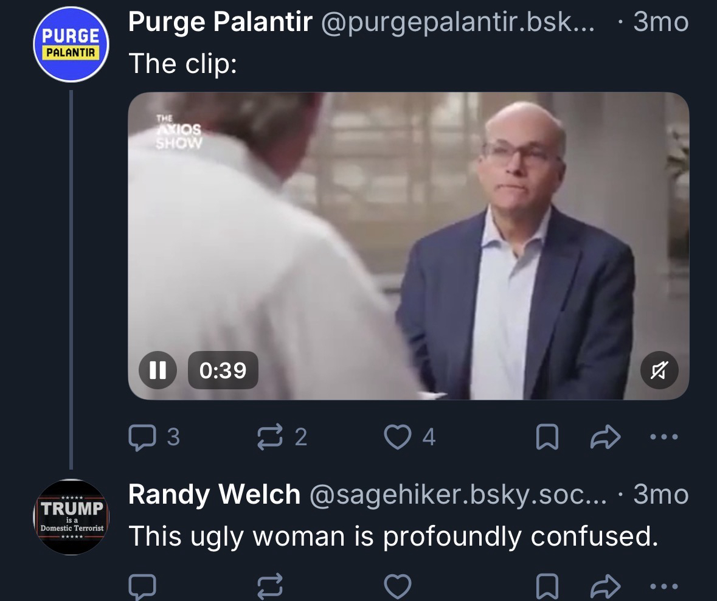Like the Purge Palantir clip post
The image size is (717, 601).
398,436
